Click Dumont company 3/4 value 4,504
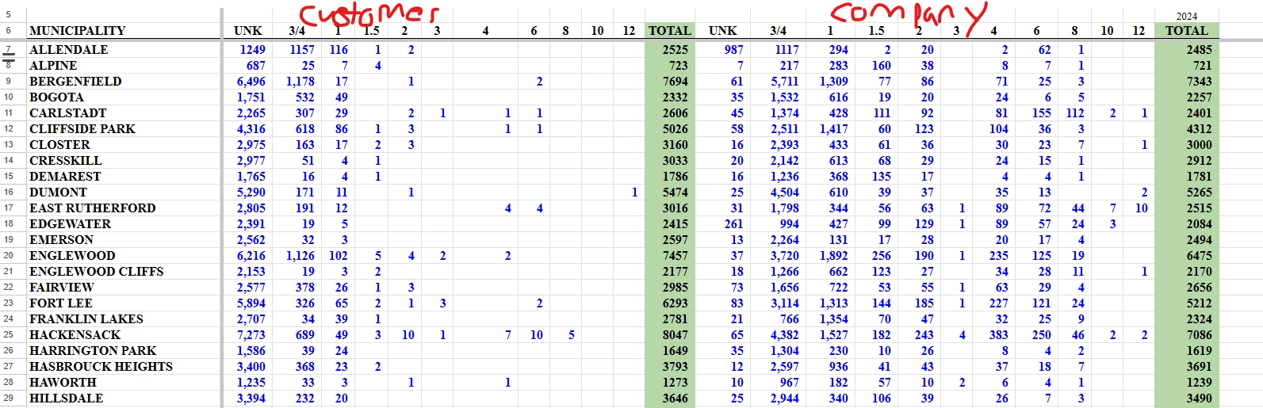This screenshot has height=408, width=1263. click(784, 193)
